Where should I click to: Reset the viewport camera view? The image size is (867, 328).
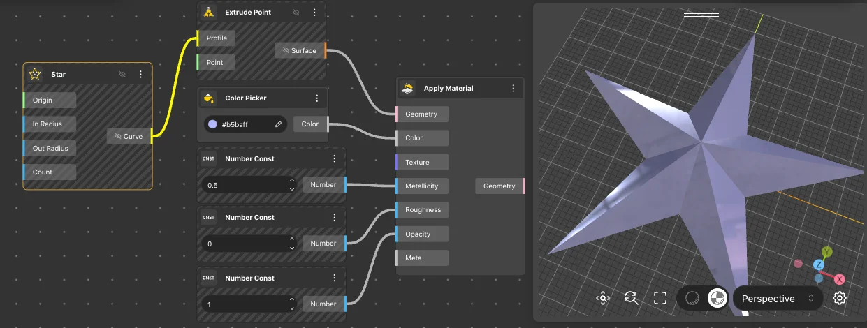click(631, 299)
